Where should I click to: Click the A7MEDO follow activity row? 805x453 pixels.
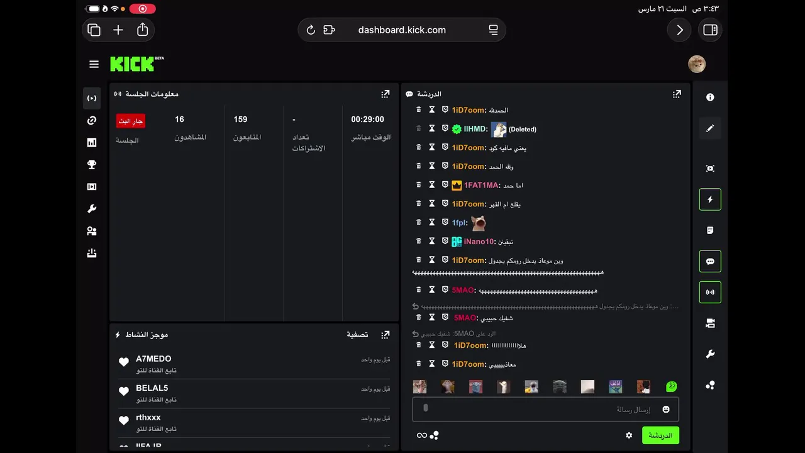[254, 364]
